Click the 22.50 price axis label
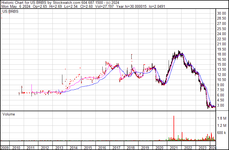 pos(222,39)
